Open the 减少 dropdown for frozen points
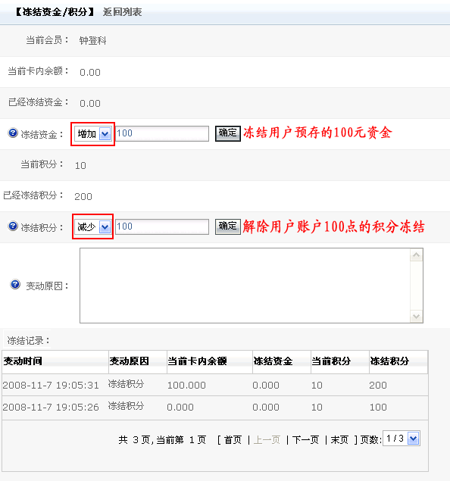The height and width of the screenshot is (481, 450). [x=92, y=227]
